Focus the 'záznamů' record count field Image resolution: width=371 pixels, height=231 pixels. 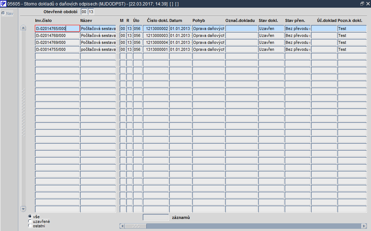156,217
